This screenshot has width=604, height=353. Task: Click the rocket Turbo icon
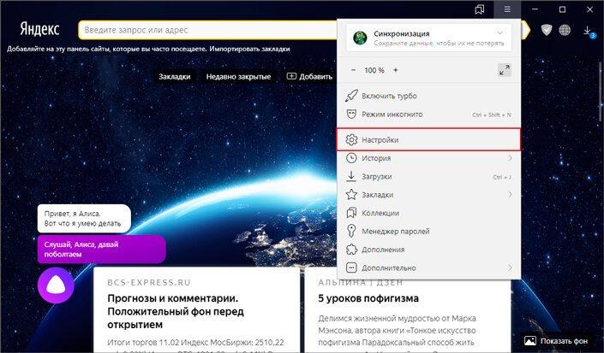(351, 96)
